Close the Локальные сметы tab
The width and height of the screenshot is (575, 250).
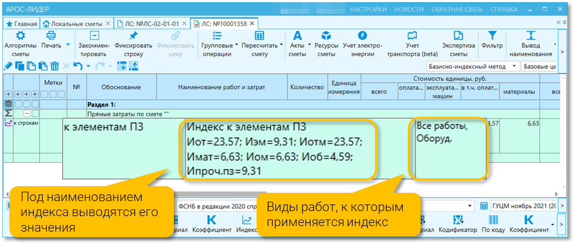pos(107,24)
